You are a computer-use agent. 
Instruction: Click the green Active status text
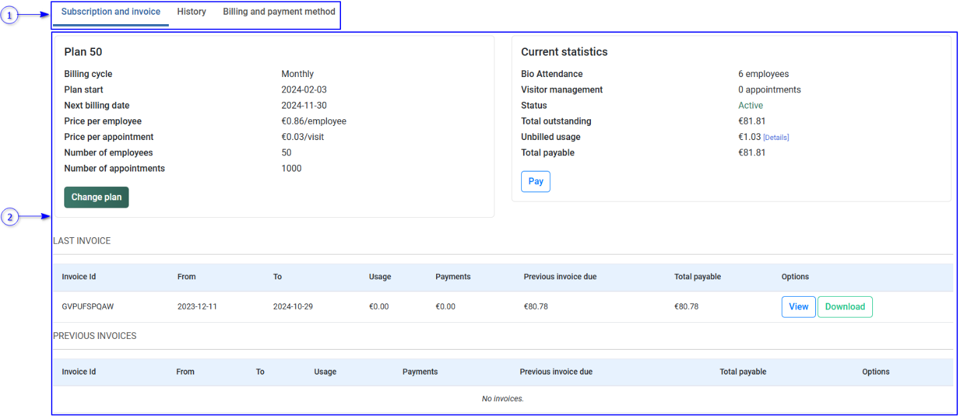750,106
